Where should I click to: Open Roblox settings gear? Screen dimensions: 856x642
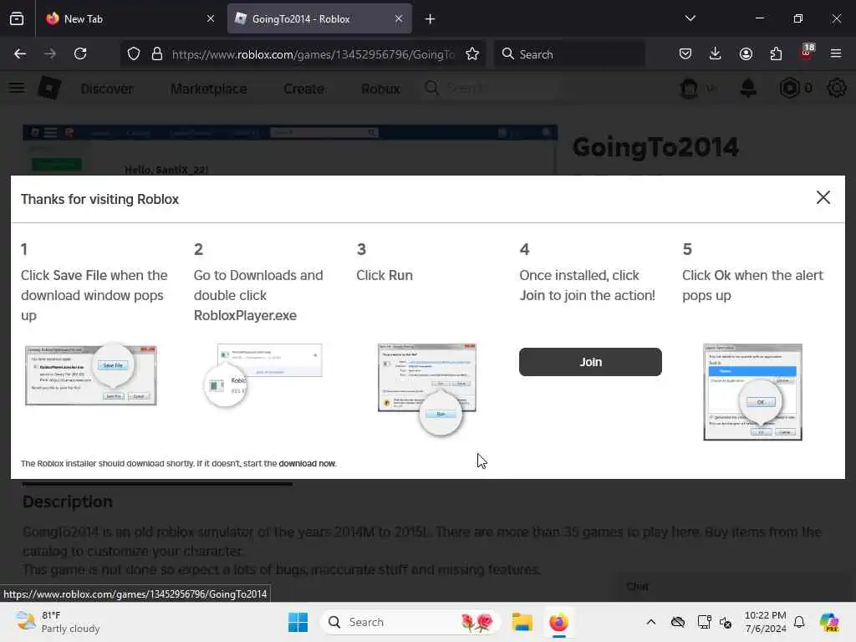point(836,88)
